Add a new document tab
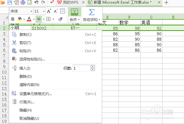 click(x=166, y=2)
